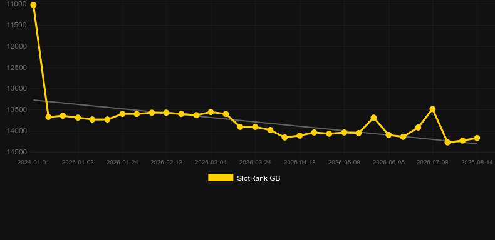This screenshot has width=495, height=240.
Task: Click the y-axis value 11500
Action: tap(16, 25)
